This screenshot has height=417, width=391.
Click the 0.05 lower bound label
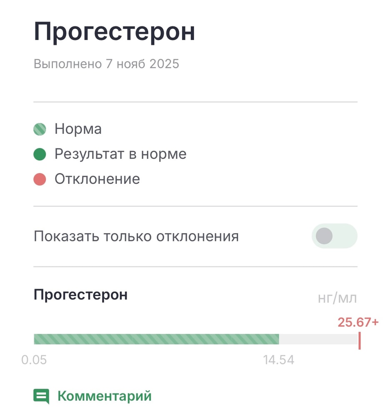(34, 360)
